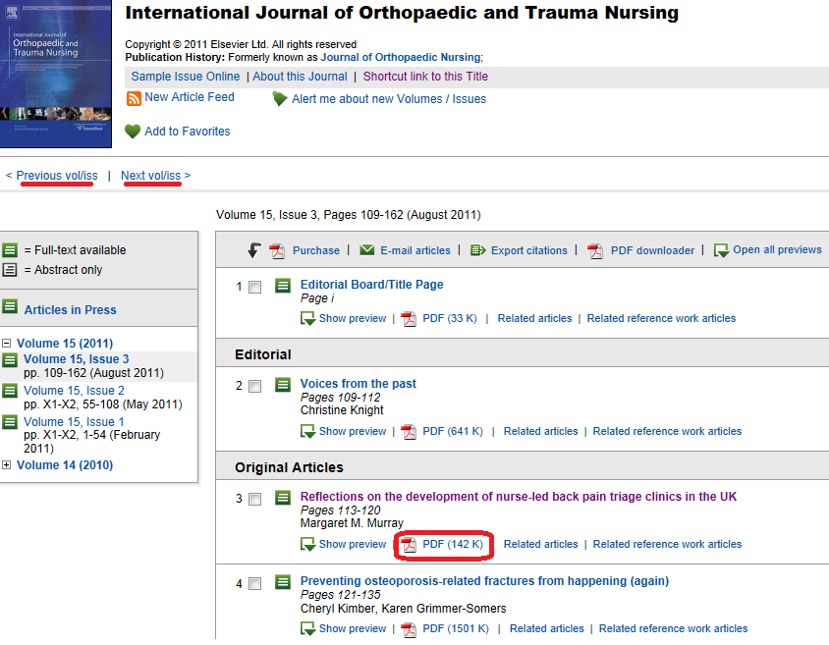Click green icon beside Articles in Press
This screenshot has width=829, height=645.
[10, 306]
